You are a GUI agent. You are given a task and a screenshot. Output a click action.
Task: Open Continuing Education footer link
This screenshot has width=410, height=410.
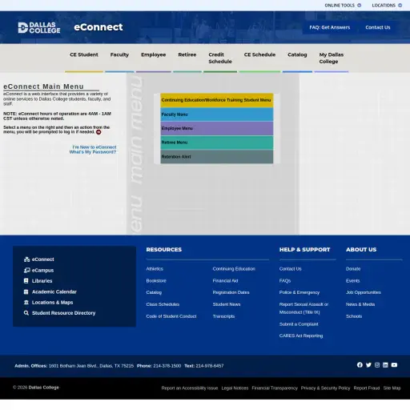[x=234, y=269]
